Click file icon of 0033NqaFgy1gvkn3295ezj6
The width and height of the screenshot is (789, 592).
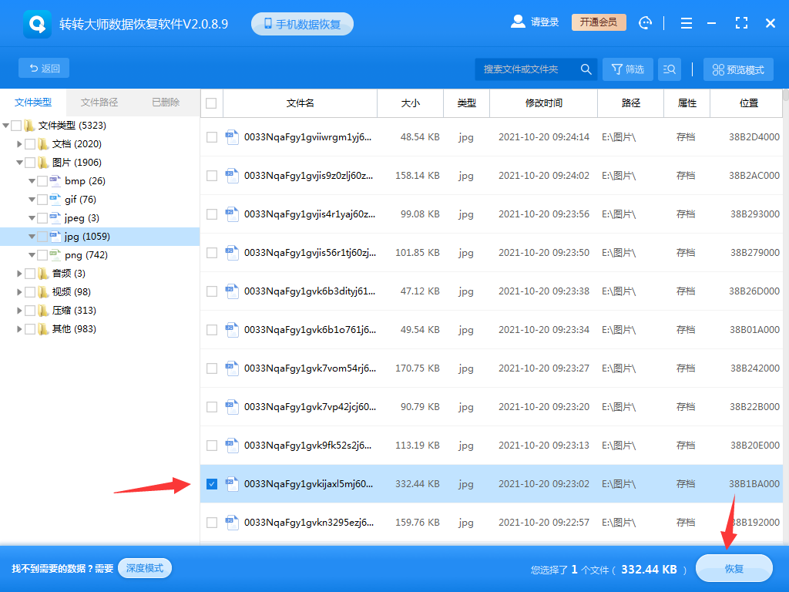[231, 523]
